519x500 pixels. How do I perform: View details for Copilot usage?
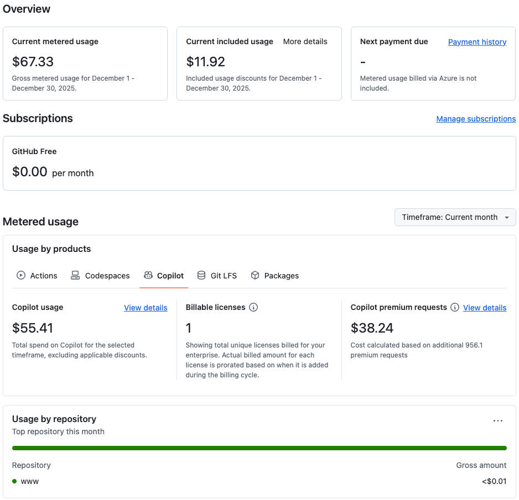[x=146, y=308]
